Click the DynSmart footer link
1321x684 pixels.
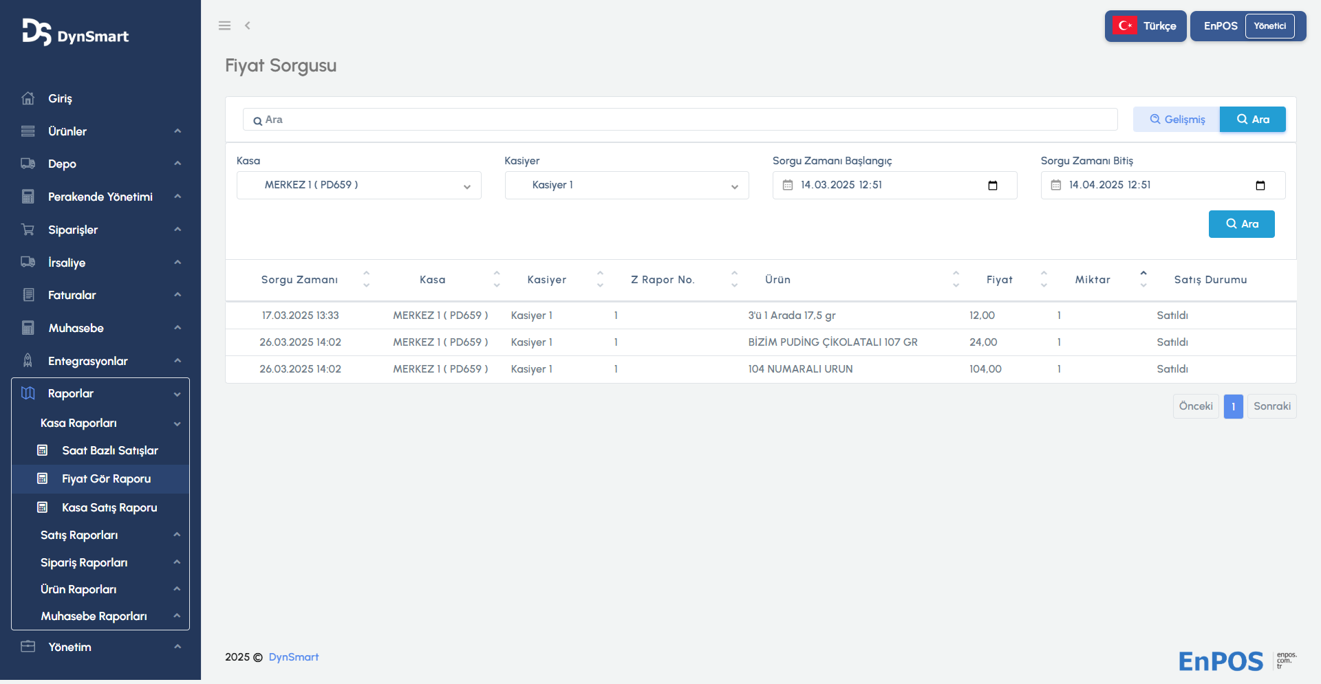click(293, 657)
